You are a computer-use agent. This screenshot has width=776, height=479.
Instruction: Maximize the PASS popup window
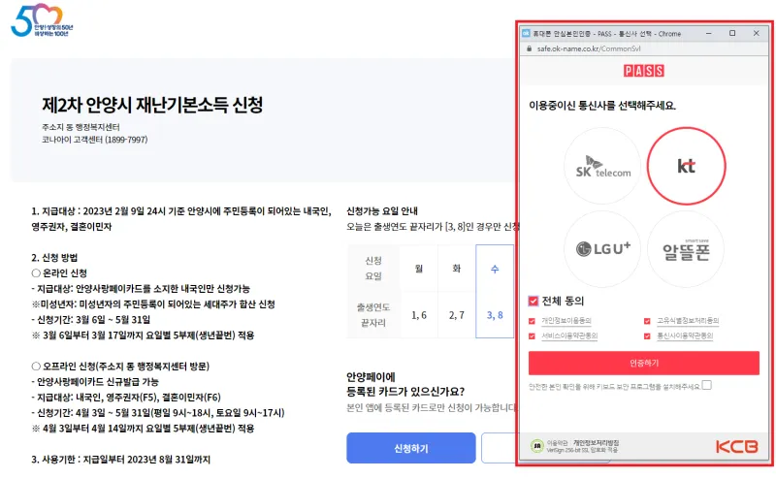(732, 34)
